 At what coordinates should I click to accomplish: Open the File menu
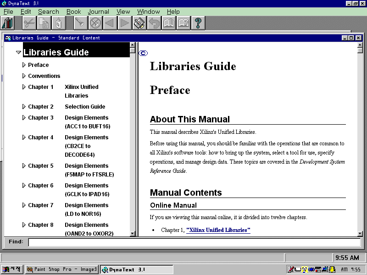[x=8, y=12]
